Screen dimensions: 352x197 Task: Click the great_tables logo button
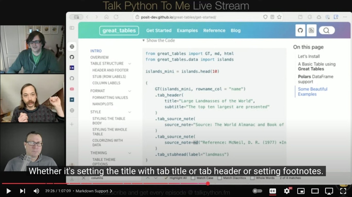[119, 30]
